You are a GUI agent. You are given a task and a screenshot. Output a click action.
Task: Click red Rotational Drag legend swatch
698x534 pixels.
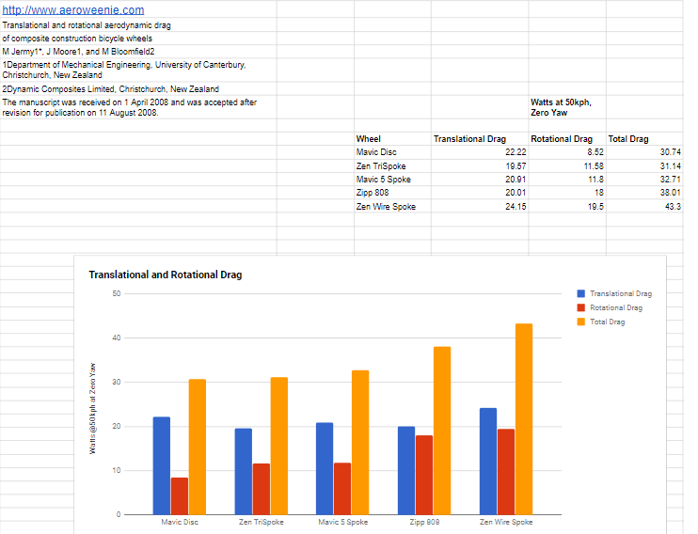(580, 307)
